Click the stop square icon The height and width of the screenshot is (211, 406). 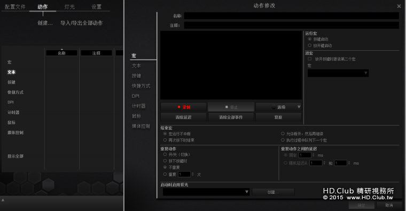[x=227, y=107]
